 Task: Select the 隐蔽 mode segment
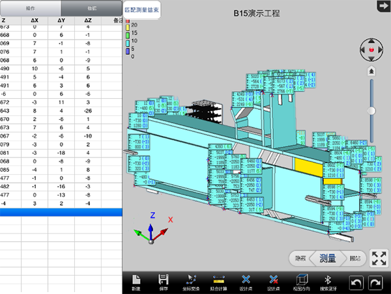coord(300,258)
